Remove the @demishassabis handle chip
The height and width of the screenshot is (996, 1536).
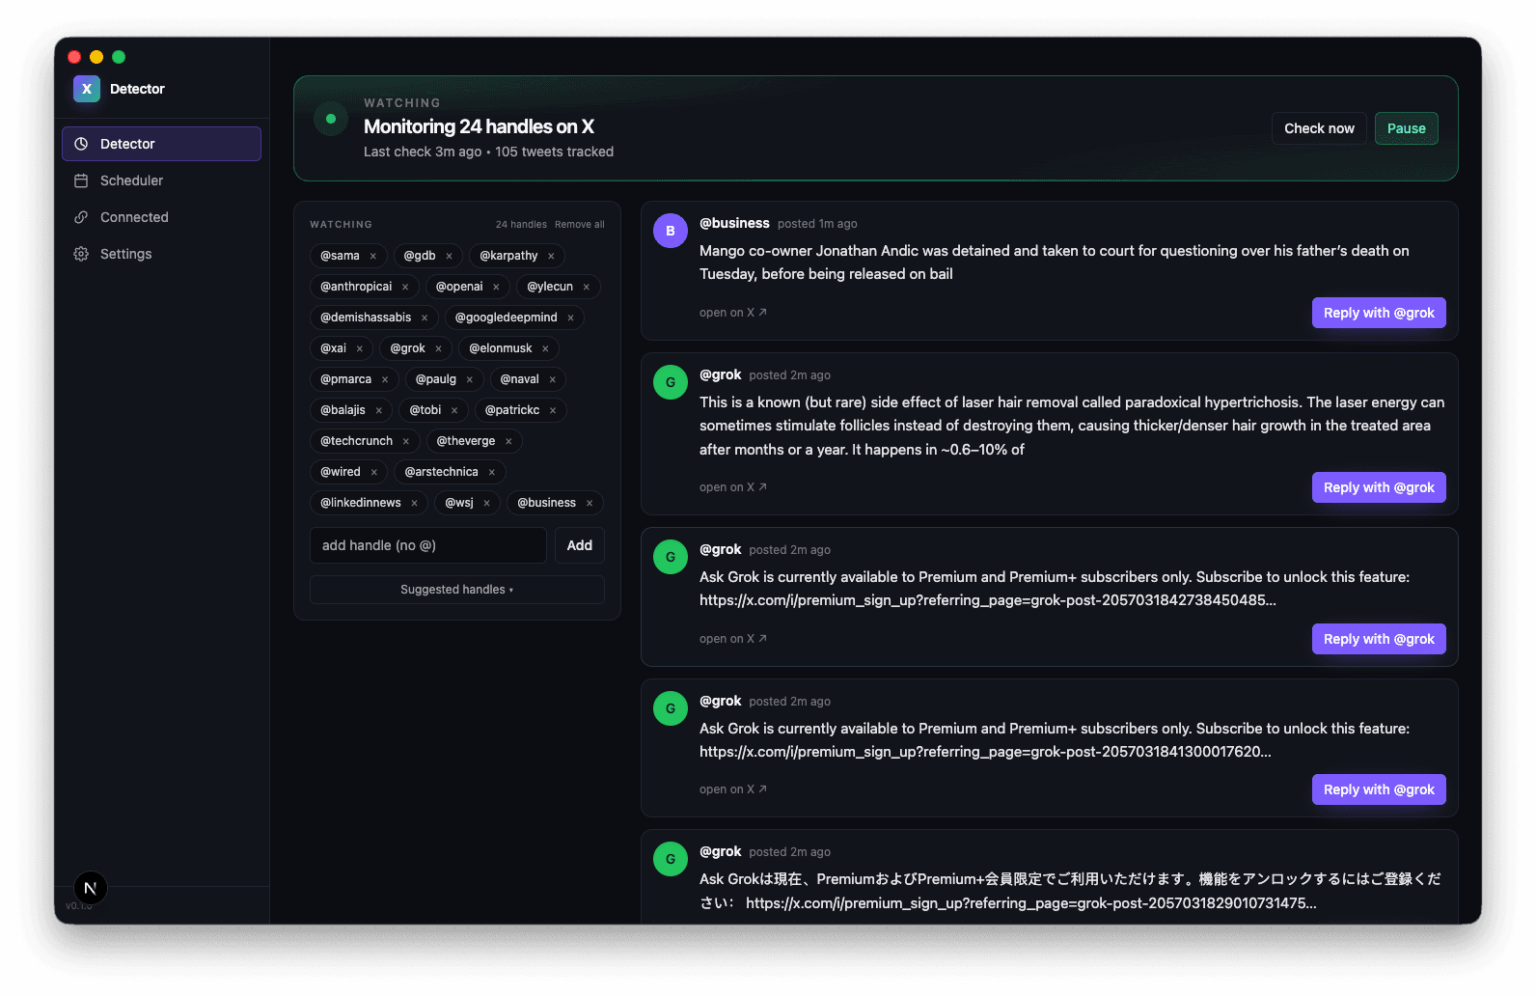[x=425, y=318]
